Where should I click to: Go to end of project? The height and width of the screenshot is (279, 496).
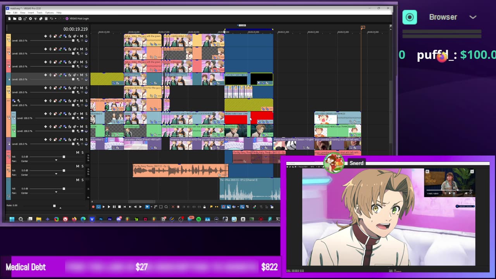[130, 207]
